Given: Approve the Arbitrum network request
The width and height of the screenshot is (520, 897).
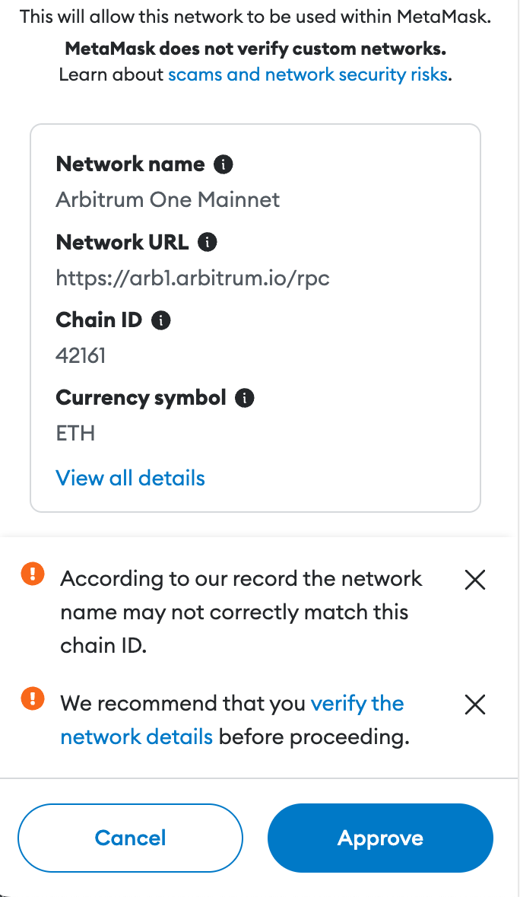Looking at the screenshot, I should [x=380, y=838].
